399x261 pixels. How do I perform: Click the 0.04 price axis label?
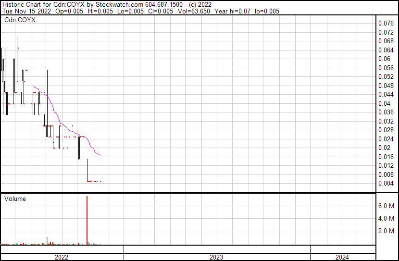point(384,103)
